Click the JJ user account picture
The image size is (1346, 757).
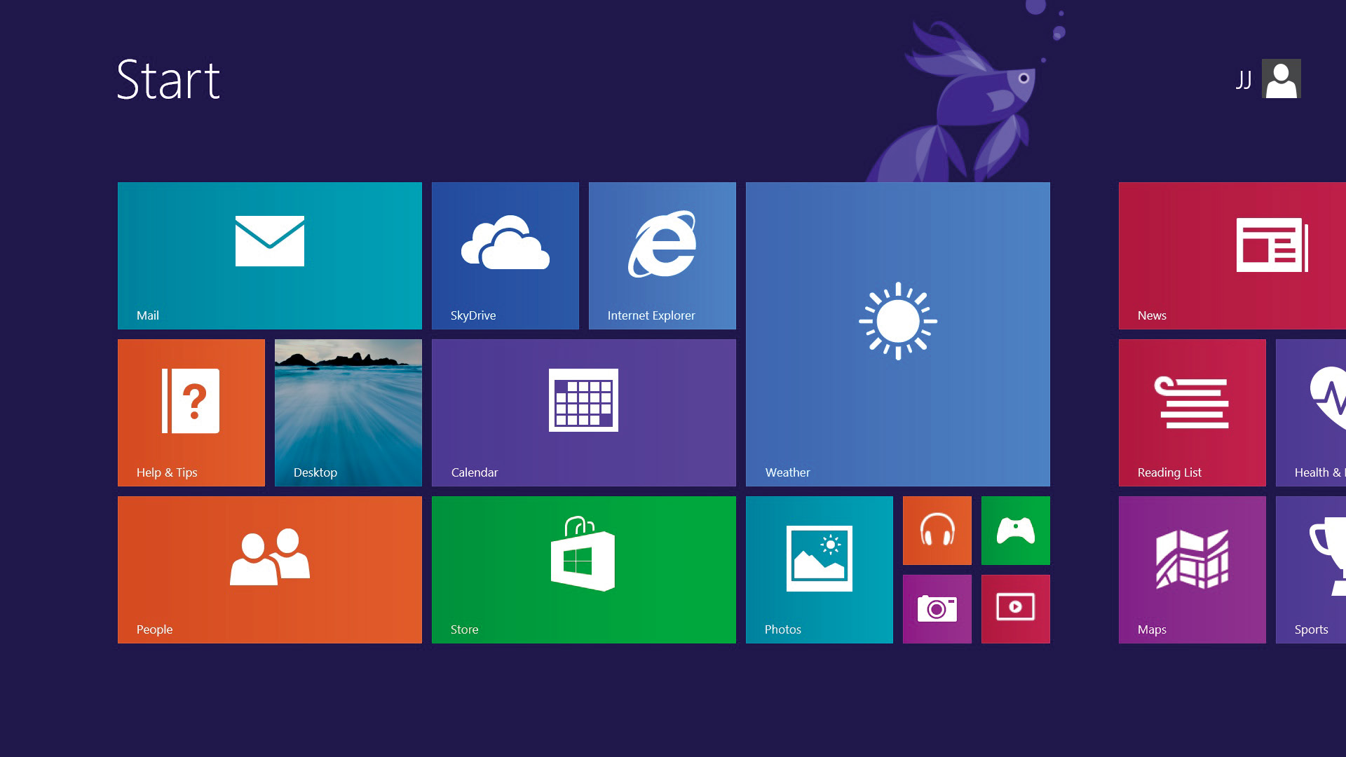pyautogui.click(x=1282, y=79)
